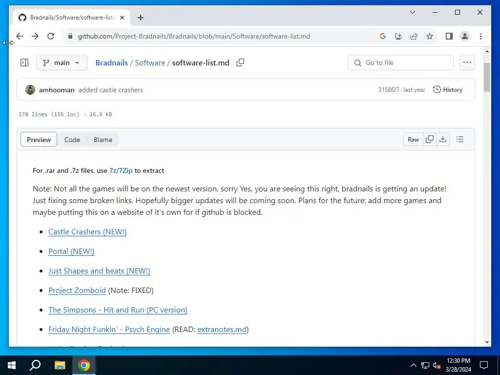Follow the 7z/7Zip link
The image size is (500, 375).
point(121,170)
